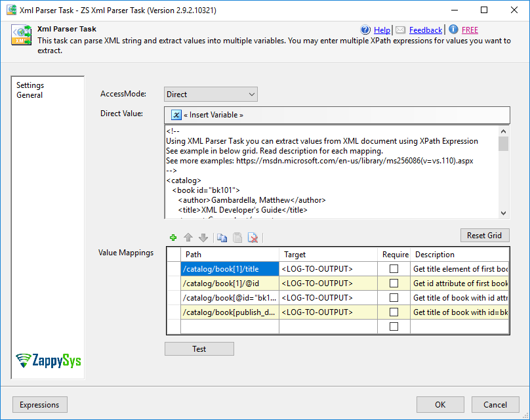
Task: Click the Insert Variable x icon
Action: click(176, 115)
